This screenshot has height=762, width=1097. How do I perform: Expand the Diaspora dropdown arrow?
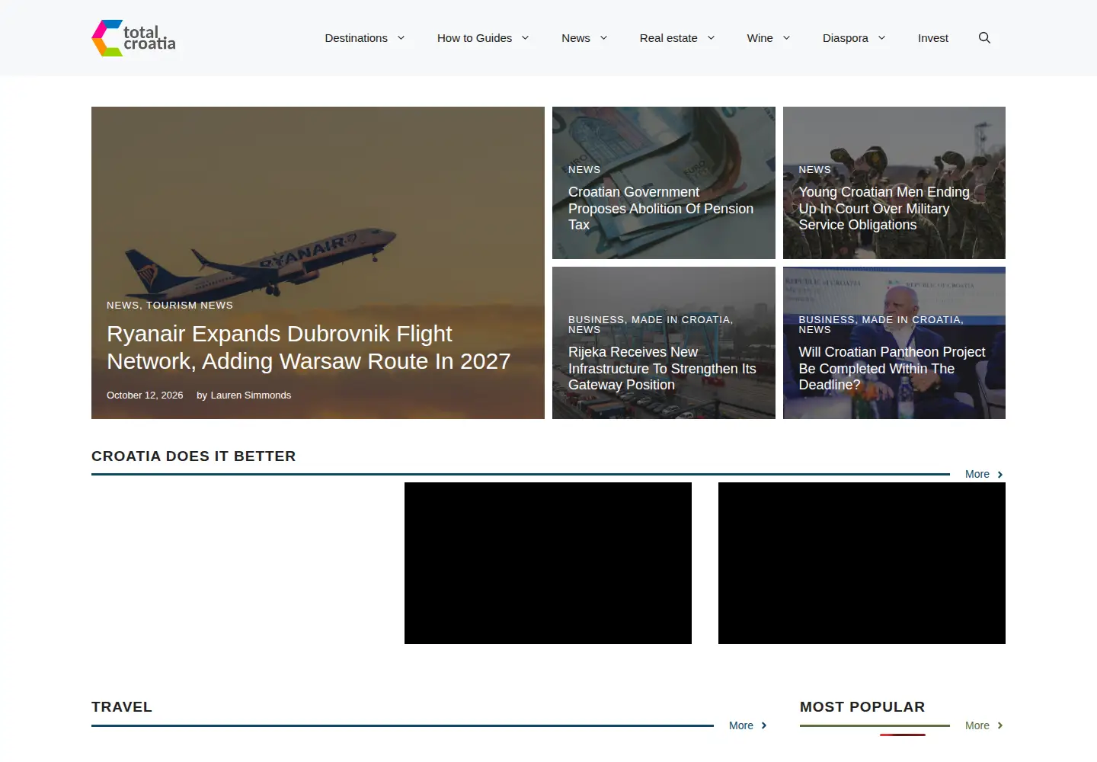(881, 38)
